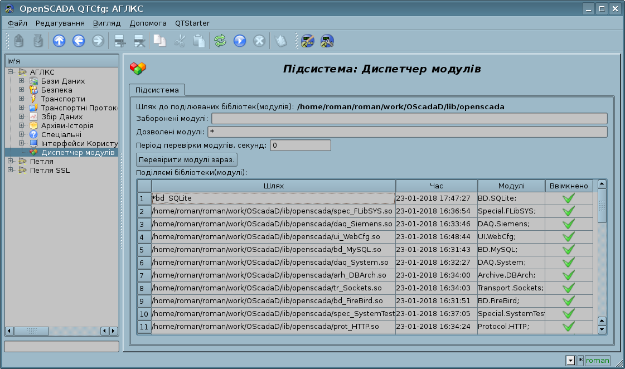Open the Допомога menu

[x=148, y=23]
